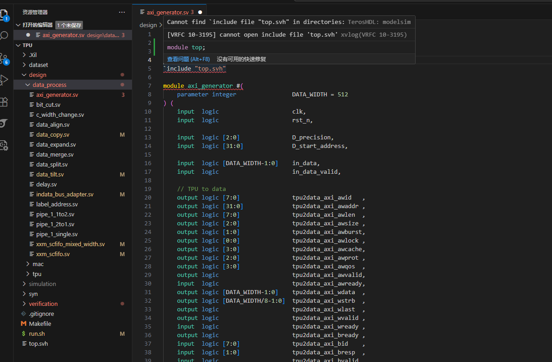Open the Run and Debug view
This screenshot has height=362, width=552.
click(4, 80)
